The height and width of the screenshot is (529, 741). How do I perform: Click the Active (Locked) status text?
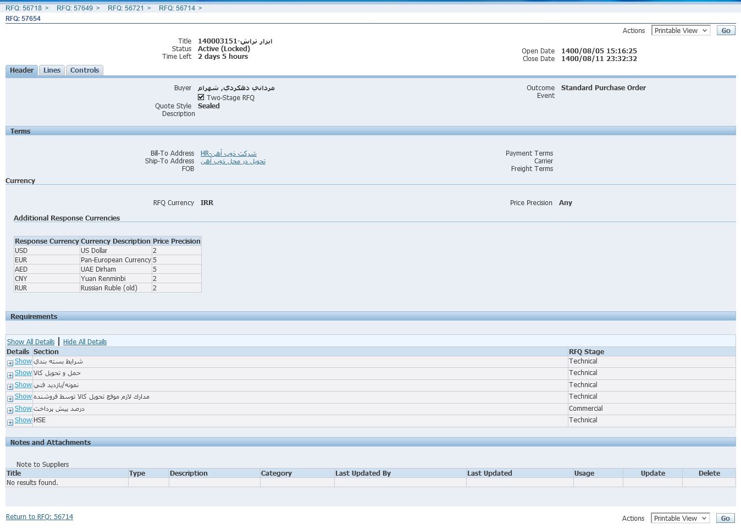[x=224, y=49]
